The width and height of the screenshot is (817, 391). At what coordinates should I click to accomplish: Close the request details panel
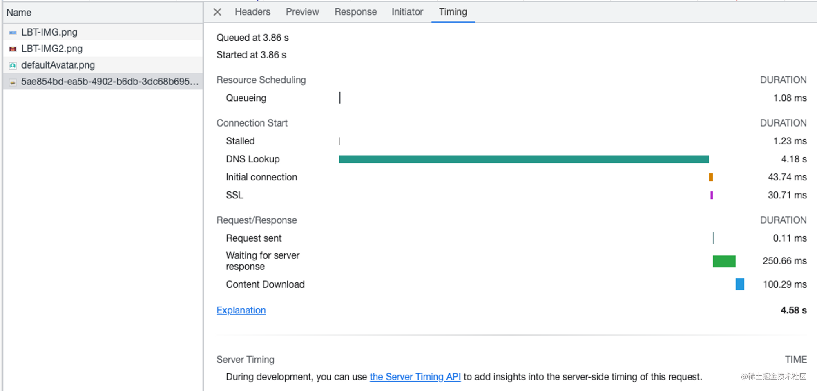pyautogui.click(x=217, y=12)
